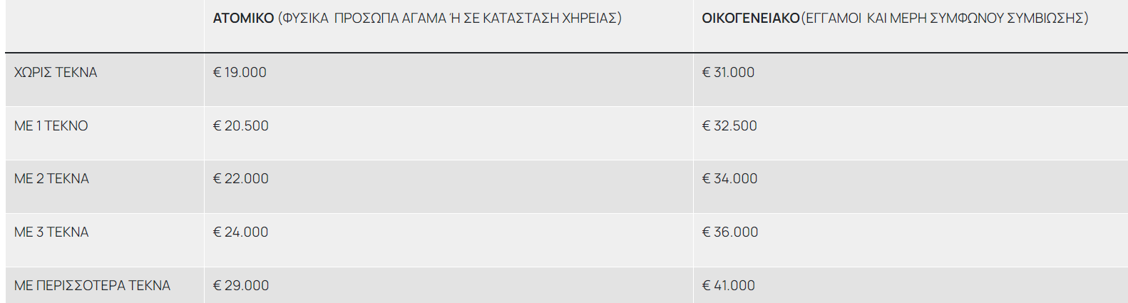Click the ΦΥΣΙΚΑ ΠΡΟΣΩΠΑ ΑΓΑΜΑ parenthetical text
1128x303 pixels.
pyautogui.click(x=450, y=19)
